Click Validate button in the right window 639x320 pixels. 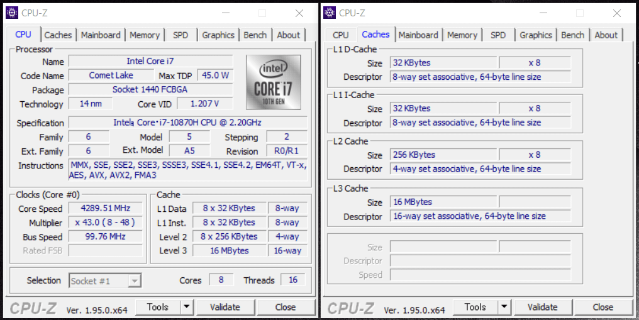pyautogui.click(x=543, y=307)
